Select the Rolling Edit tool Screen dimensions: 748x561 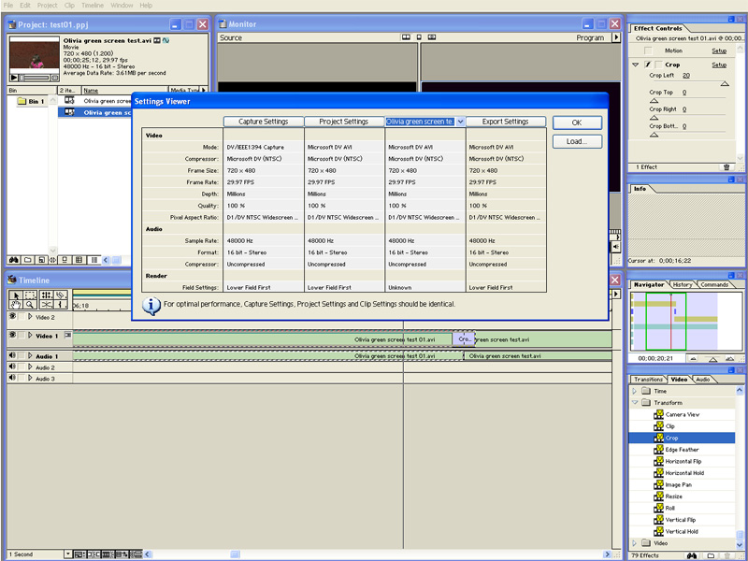46,295
